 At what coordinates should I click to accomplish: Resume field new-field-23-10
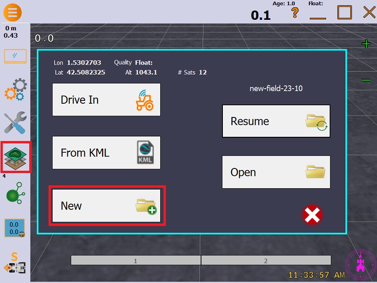pyautogui.click(x=276, y=121)
